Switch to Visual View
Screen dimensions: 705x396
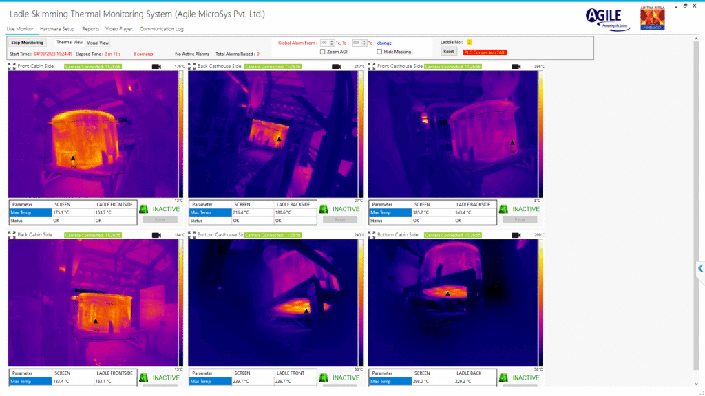point(98,43)
